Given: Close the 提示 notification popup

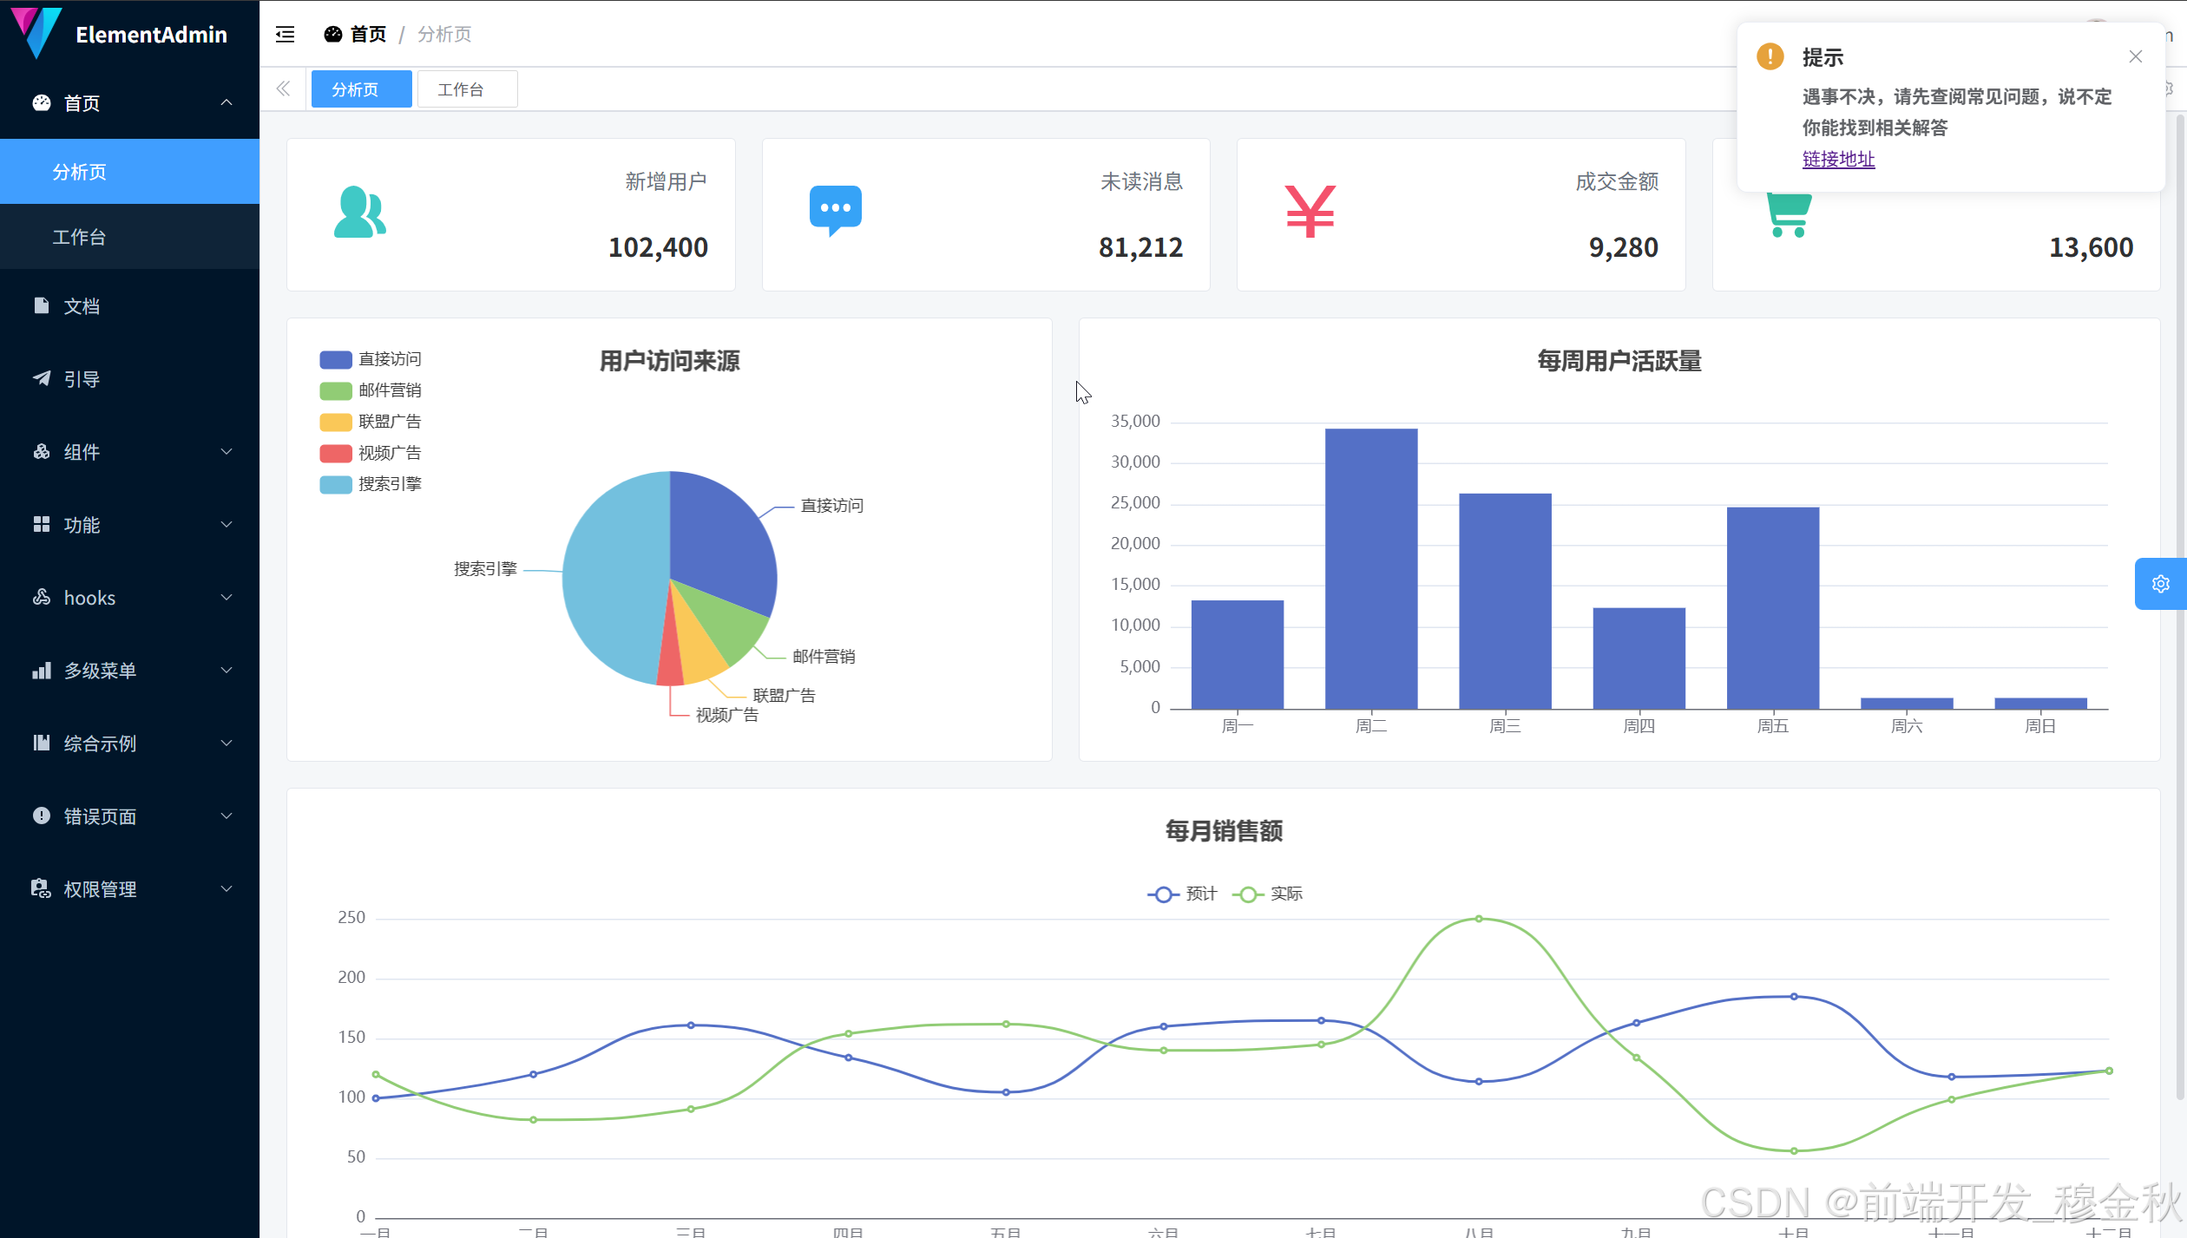Looking at the screenshot, I should click(2136, 56).
